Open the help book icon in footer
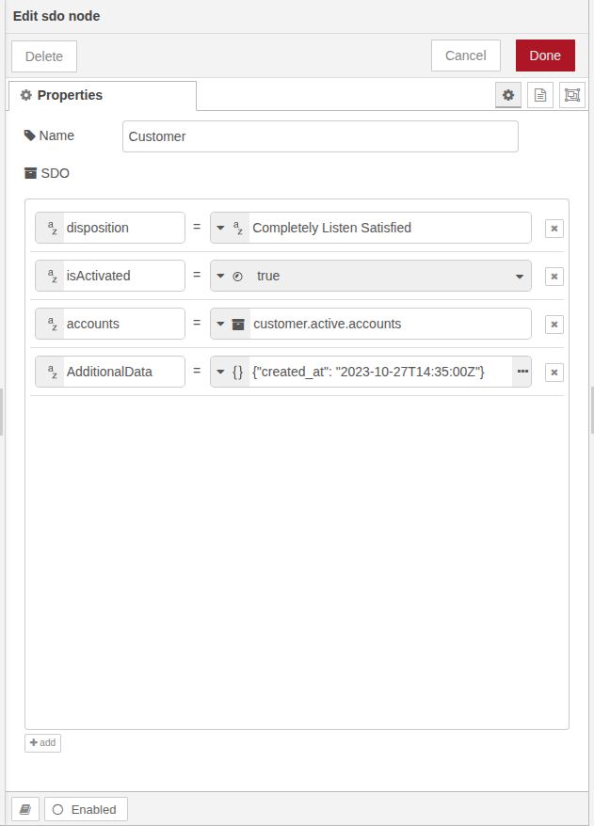 [25, 809]
